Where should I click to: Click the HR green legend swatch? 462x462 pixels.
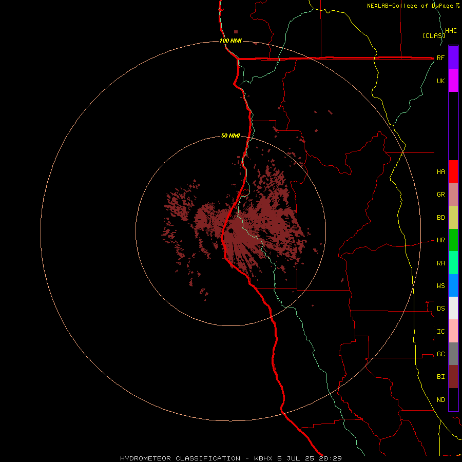pyautogui.click(x=453, y=240)
